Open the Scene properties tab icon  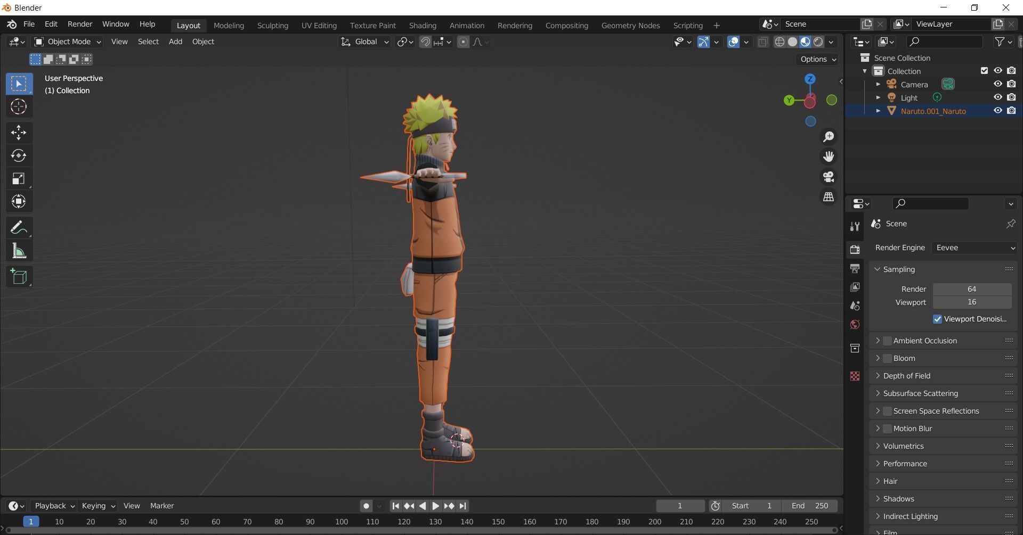point(855,306)
